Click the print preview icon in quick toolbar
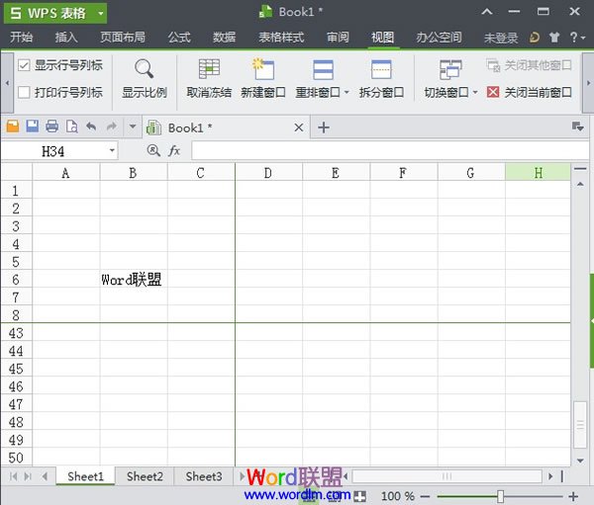The image size is (594, 505). coord(71,126)
